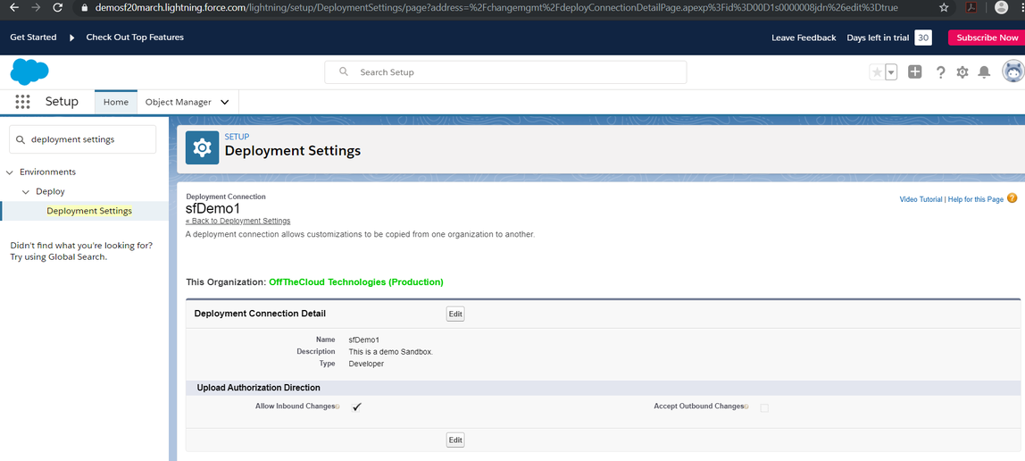The width and height of the screenshot is (1025, 461).
Task: Go Back to Deployment Settings link
Action: click(237, 221)
